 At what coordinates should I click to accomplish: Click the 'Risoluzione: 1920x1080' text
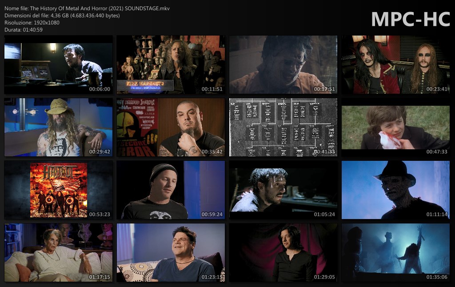click(32, 22)
